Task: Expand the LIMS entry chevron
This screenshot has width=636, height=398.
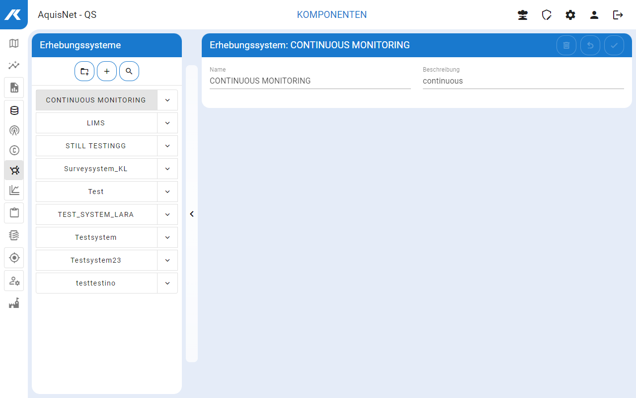Action: (167, 123)
